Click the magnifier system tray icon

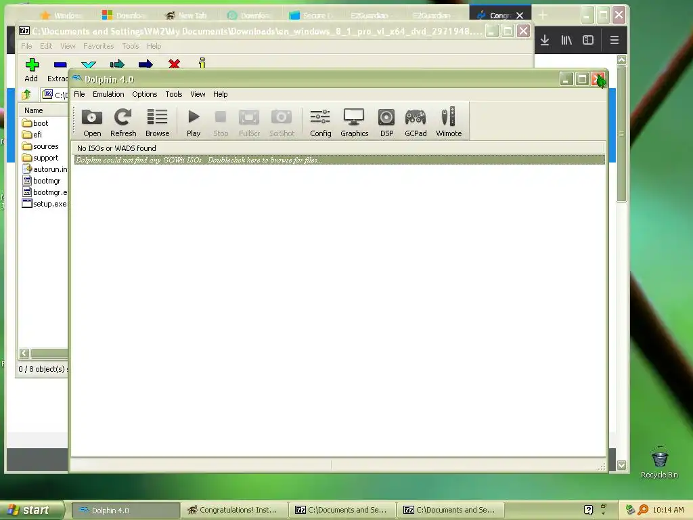(x=643, y=510)
